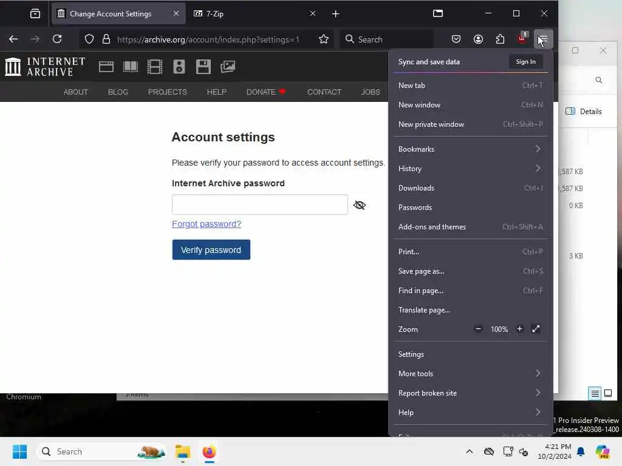Zoom out with the minus button

click(479, 329)
